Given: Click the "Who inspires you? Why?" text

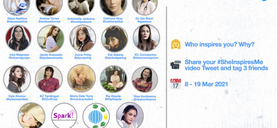Looking at the screenshot, I should click(219, 44).
